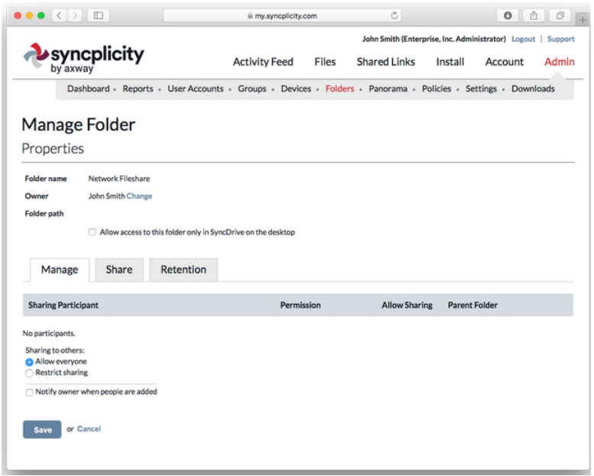The height and width of the screenshot is (476, 594).
Task: Open the Folders admin submenu
Action: point(339,89)
